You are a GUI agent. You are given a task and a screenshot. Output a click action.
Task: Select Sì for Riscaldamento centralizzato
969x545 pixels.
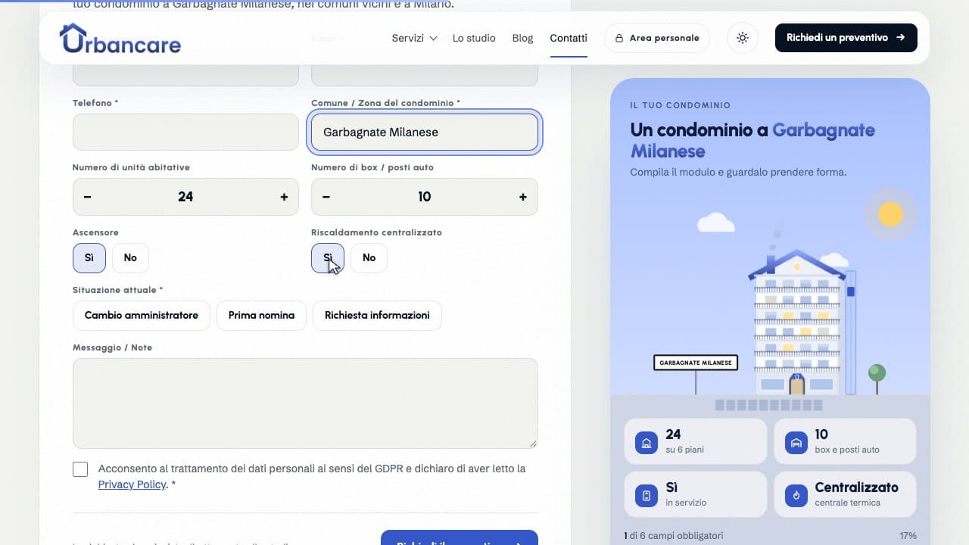point(328,258)
